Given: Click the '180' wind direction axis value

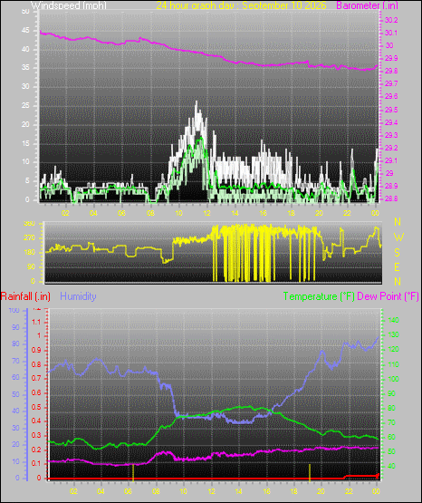Looking at the screenshot, I should [29, 253].
